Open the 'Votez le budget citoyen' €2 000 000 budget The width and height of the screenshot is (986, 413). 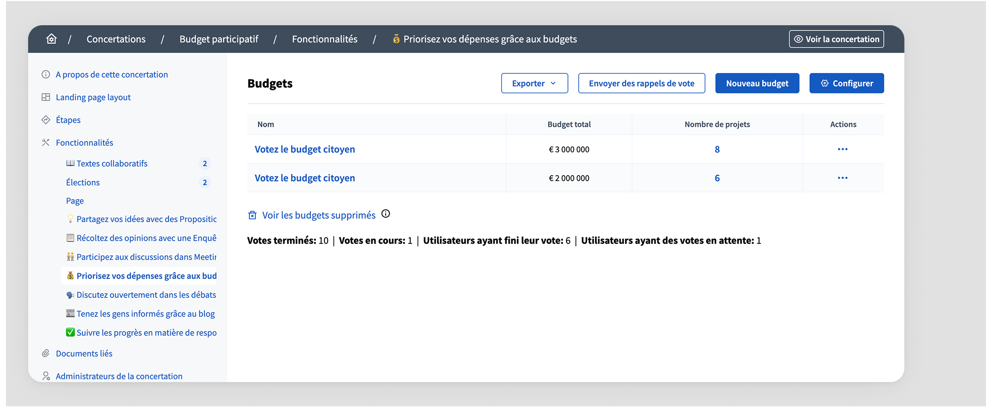[x=305, y=178]
